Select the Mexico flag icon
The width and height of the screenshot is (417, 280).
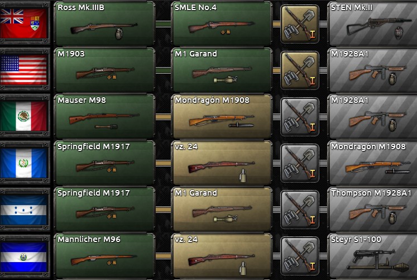(23, 116)
